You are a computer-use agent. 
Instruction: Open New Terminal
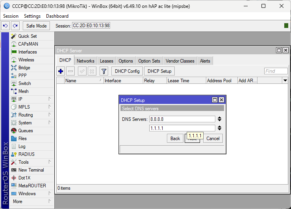(x=32, y=170)
